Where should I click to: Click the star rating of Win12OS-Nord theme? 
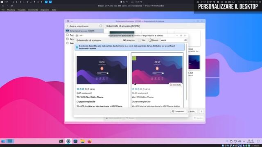point(83,89)
